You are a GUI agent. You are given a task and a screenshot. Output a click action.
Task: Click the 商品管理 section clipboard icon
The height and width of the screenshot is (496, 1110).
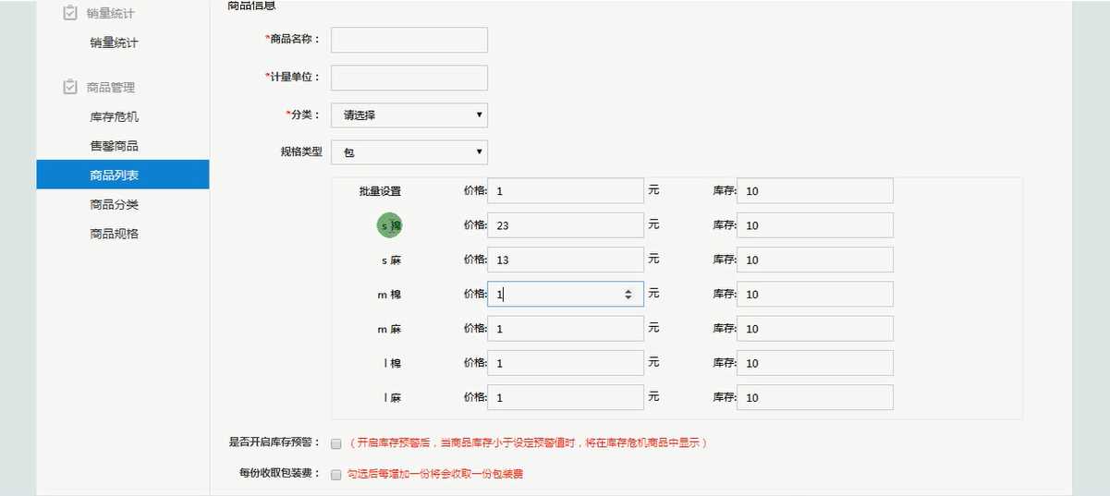point(69,87)
